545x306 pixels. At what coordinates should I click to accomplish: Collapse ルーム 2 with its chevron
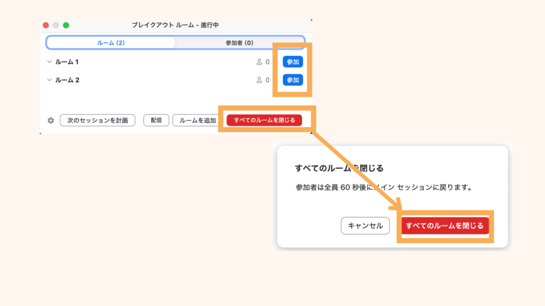(x=49, y=80)
